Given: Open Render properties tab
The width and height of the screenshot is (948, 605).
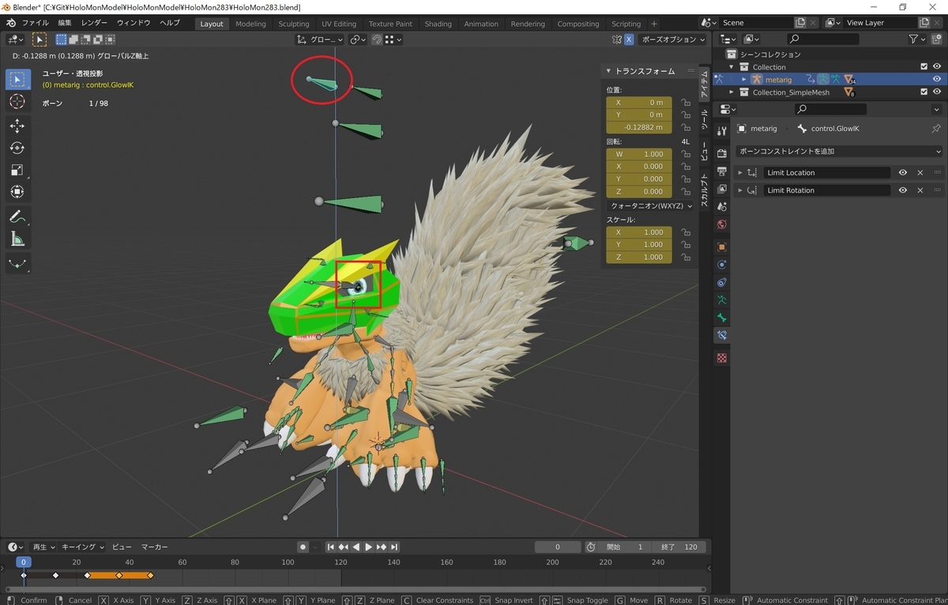Looking at the screenshot, I should (x=721, y=153).
